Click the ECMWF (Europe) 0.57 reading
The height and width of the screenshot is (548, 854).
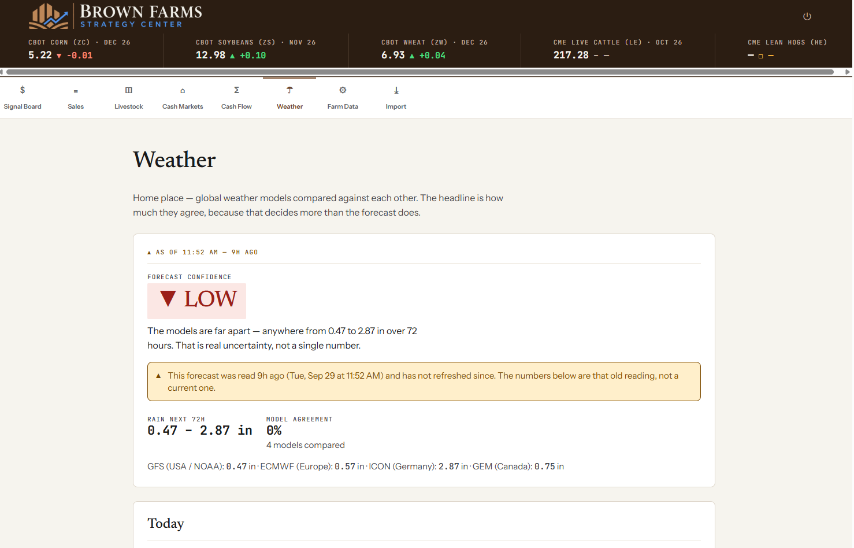pos(312,466)
